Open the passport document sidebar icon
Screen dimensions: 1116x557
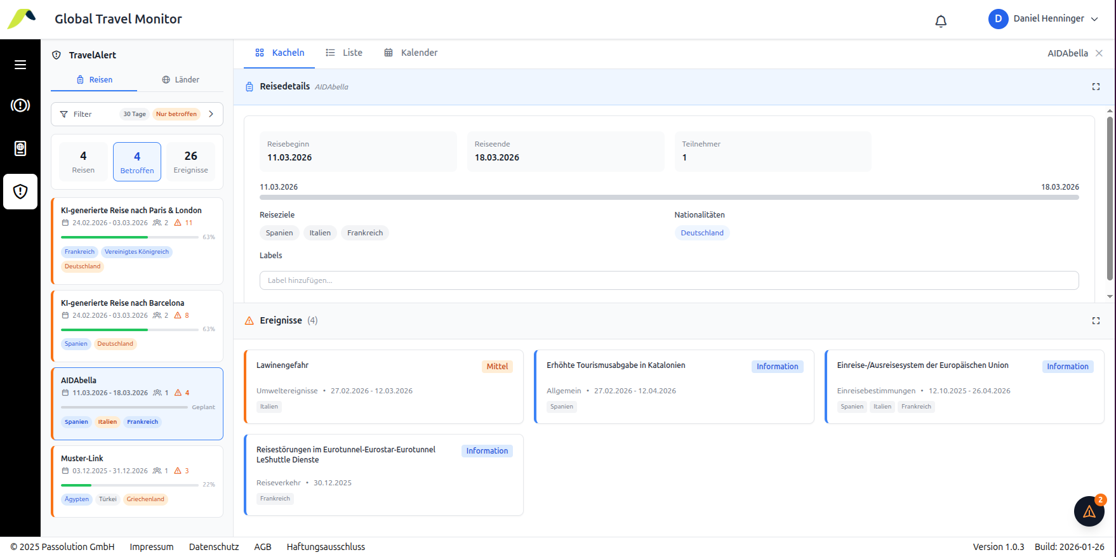tap(20, 148)
